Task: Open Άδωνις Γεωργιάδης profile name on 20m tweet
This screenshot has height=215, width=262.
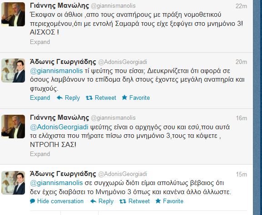Action: tap(63, 62)
